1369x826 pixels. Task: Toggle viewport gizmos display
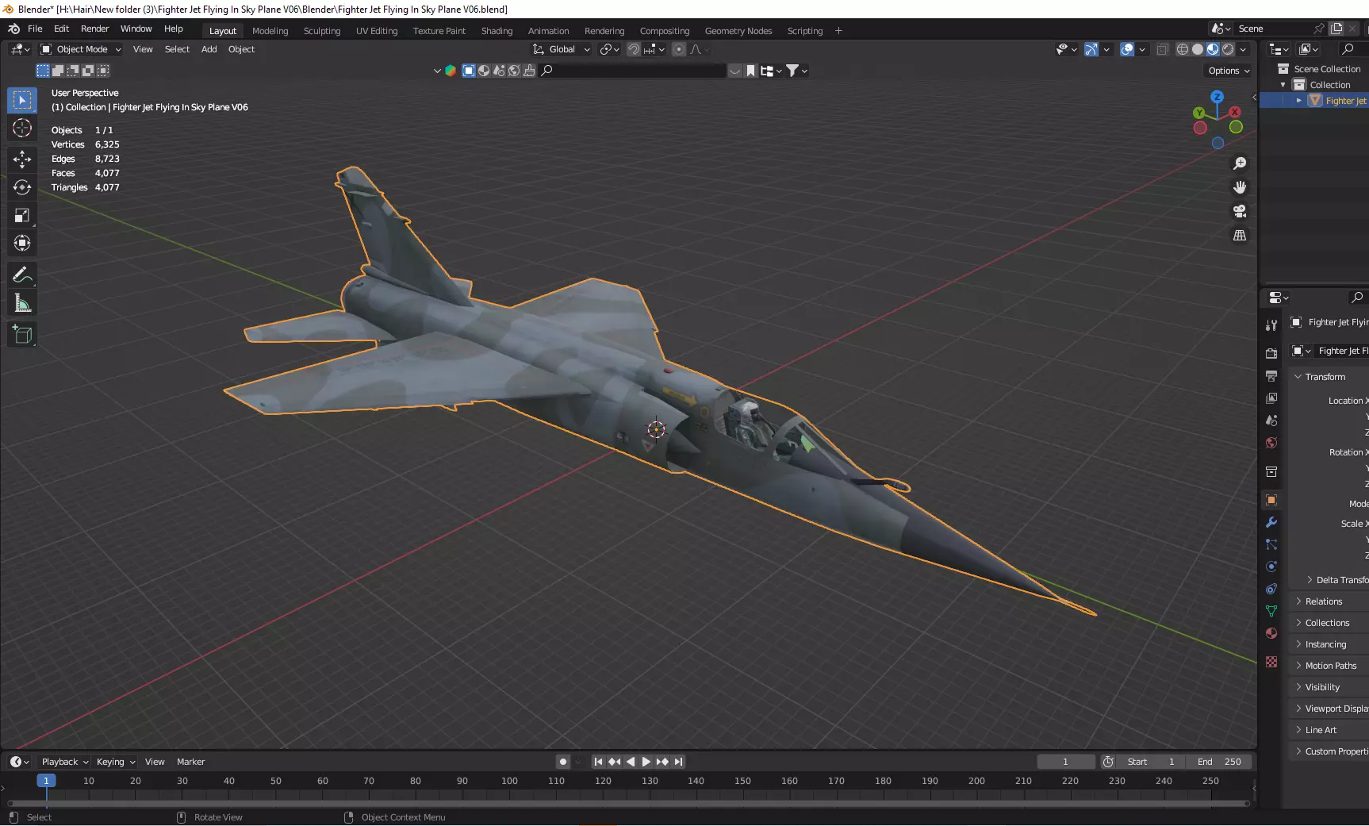point(1091,49)
